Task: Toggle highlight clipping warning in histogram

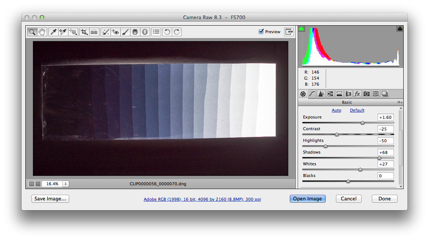Action: click(x=400, y=29)
